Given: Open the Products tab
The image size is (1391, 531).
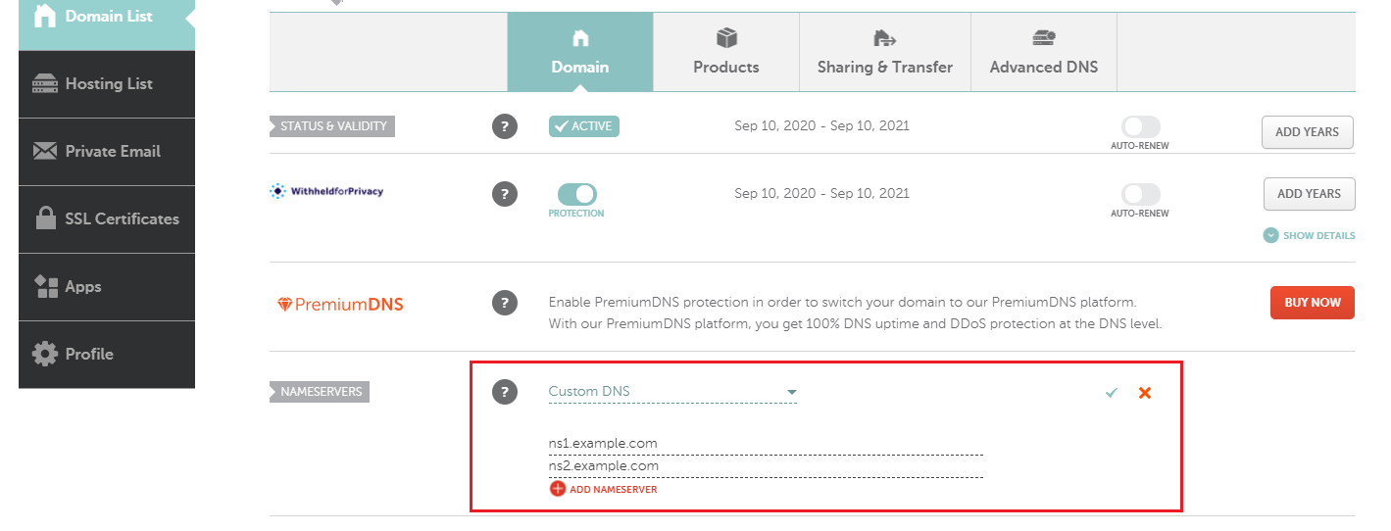Looking at the screenshot, I should click(725, 52).
